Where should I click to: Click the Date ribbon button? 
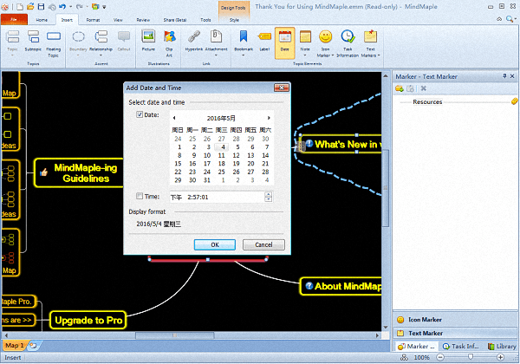point(285,42)
